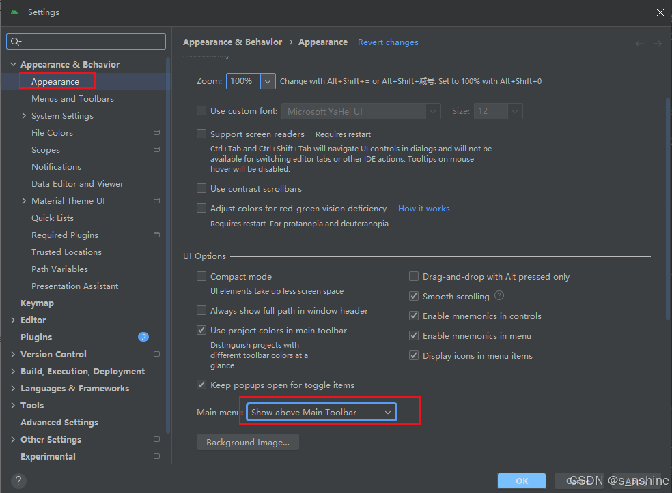Viewport: 672px width, 493px height.
Task: Click the search magnifier icon in settings
Action: (16, 42)
